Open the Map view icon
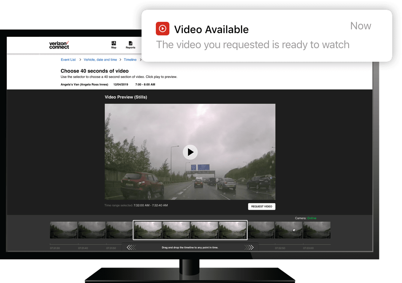 click(114, 44)
